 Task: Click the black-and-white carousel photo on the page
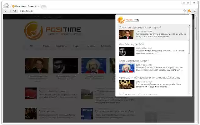66,66
